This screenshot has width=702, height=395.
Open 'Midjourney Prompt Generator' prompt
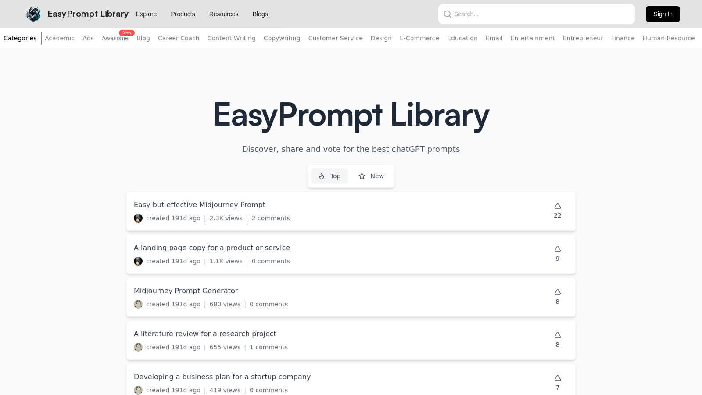pos(186,291)
